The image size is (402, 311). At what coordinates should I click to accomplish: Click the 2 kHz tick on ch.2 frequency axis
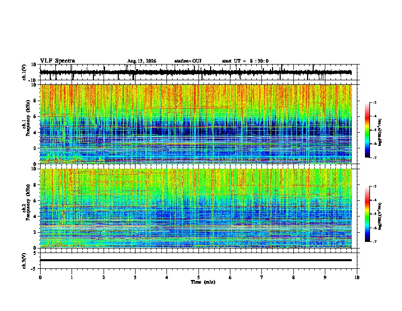35,232
